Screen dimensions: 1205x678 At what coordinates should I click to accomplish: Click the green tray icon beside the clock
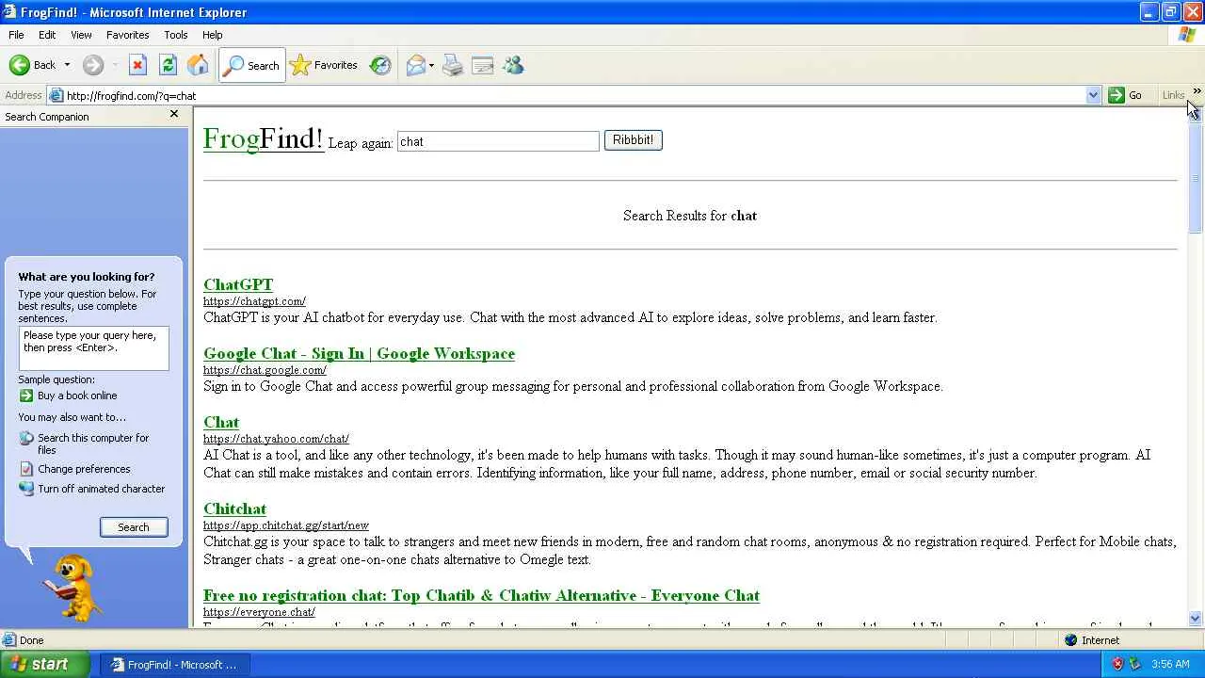(x=1134, y=664)
